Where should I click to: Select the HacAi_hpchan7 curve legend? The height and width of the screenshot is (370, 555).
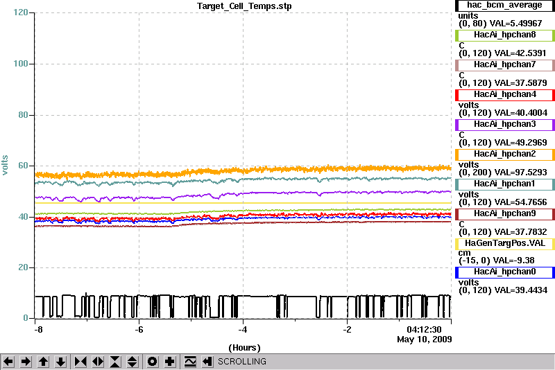[505, 64]
